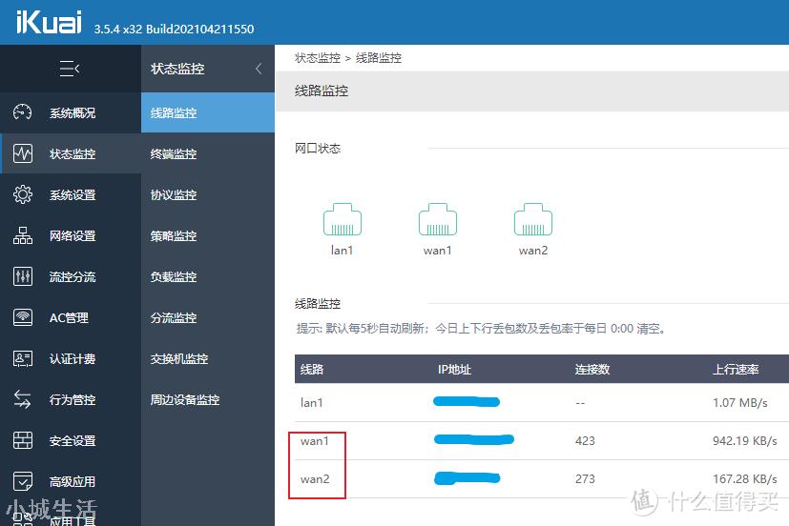This screenshot has width=789, height=526.
Task: Click the iKuai logo
Action: tap(49, 22)
